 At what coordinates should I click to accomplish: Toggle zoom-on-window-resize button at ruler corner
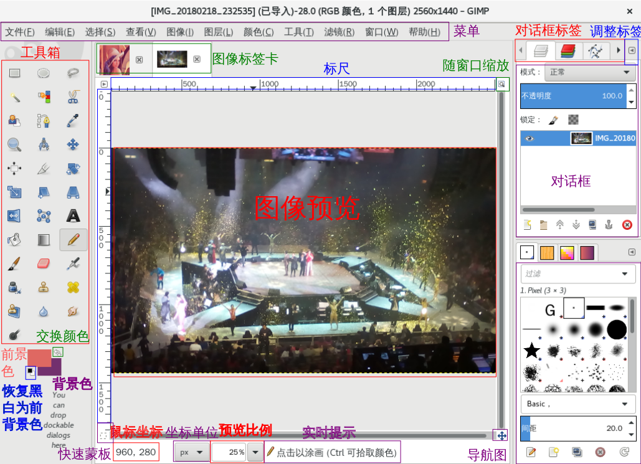pyautogui.click(x=501, y=83)
